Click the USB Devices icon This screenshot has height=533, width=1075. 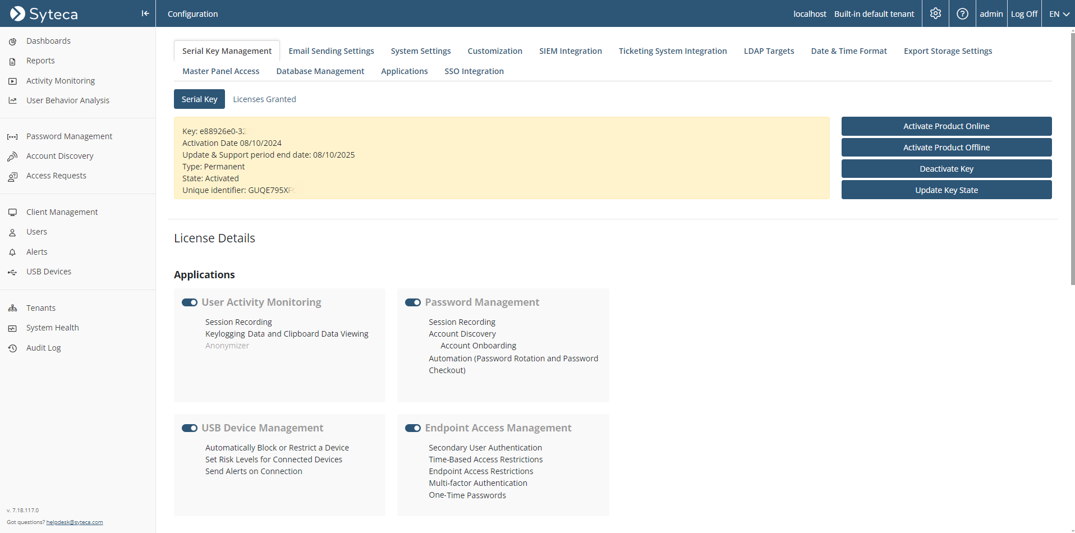(12, 272)
